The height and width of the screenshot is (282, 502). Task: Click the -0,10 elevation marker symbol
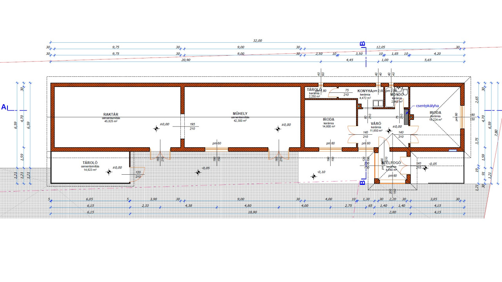click(x=313, y=176)
